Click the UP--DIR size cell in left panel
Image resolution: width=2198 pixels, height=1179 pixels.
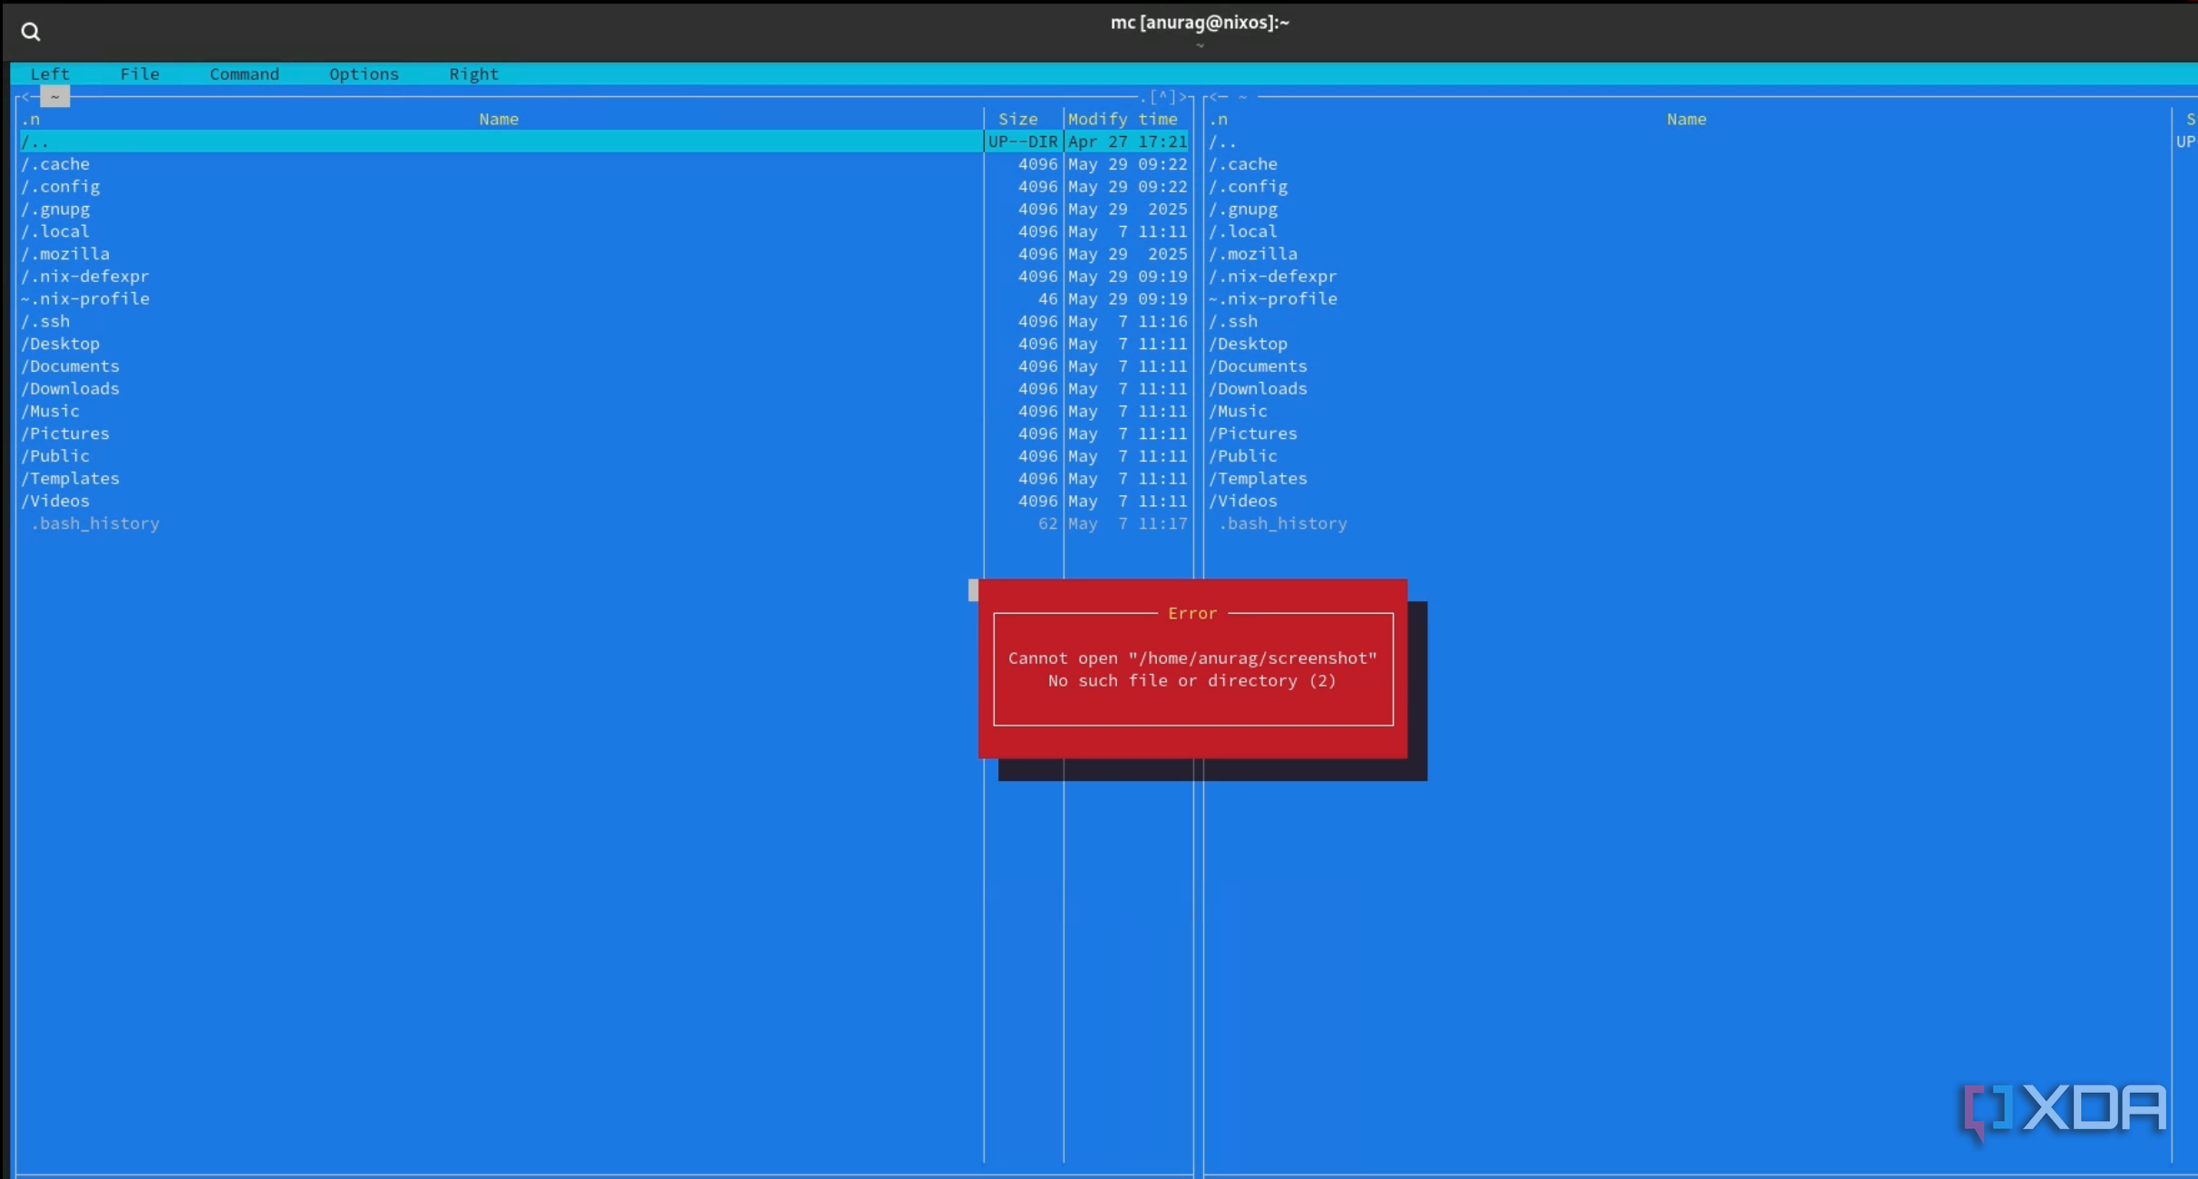(1023, 141)
